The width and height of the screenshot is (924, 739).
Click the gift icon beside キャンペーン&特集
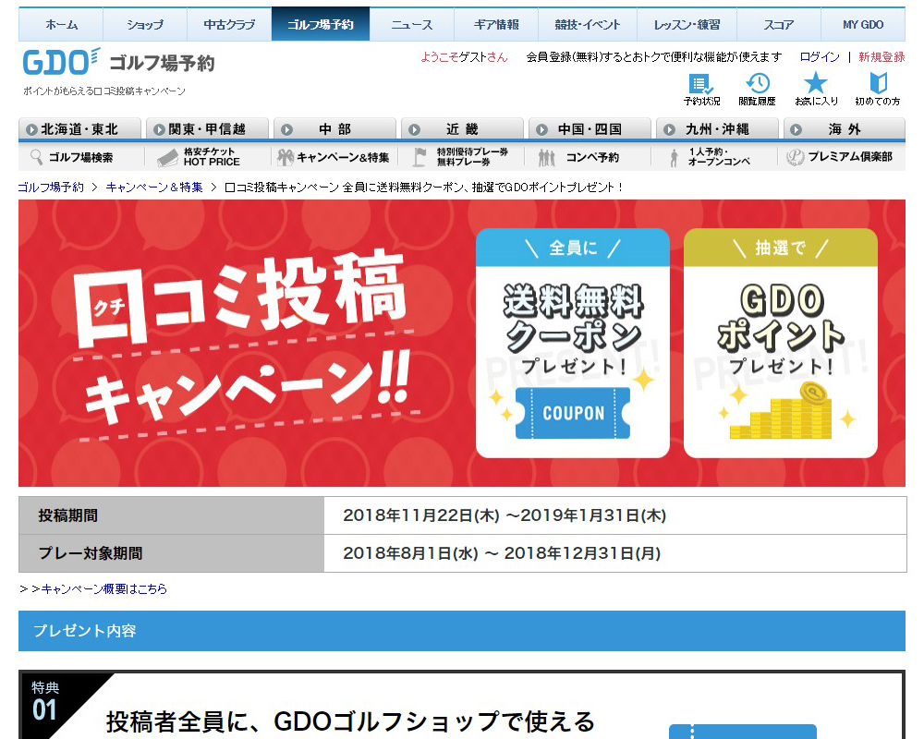[x=286, y=157]
